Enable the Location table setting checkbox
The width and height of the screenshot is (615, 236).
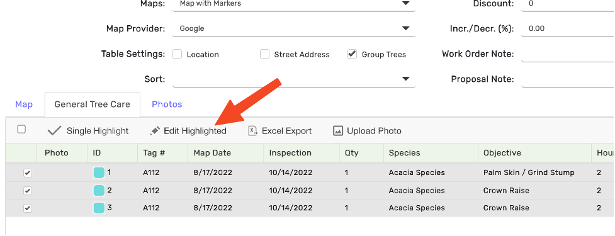pos(178,54)
